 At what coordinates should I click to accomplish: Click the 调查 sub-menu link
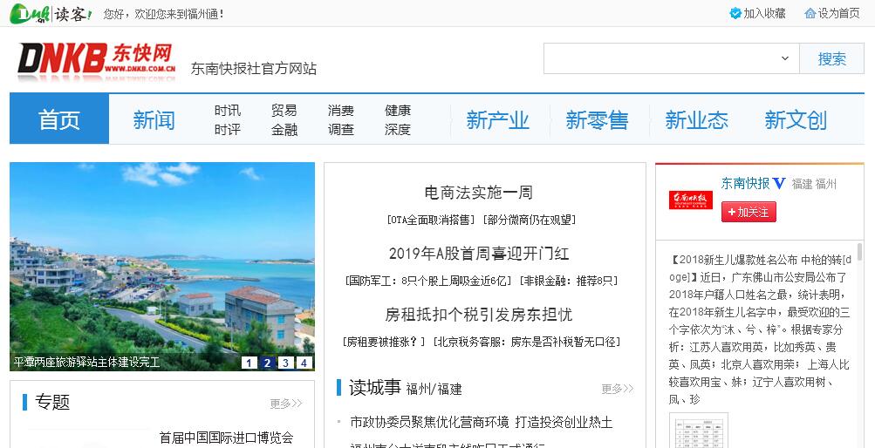[341, 129]
